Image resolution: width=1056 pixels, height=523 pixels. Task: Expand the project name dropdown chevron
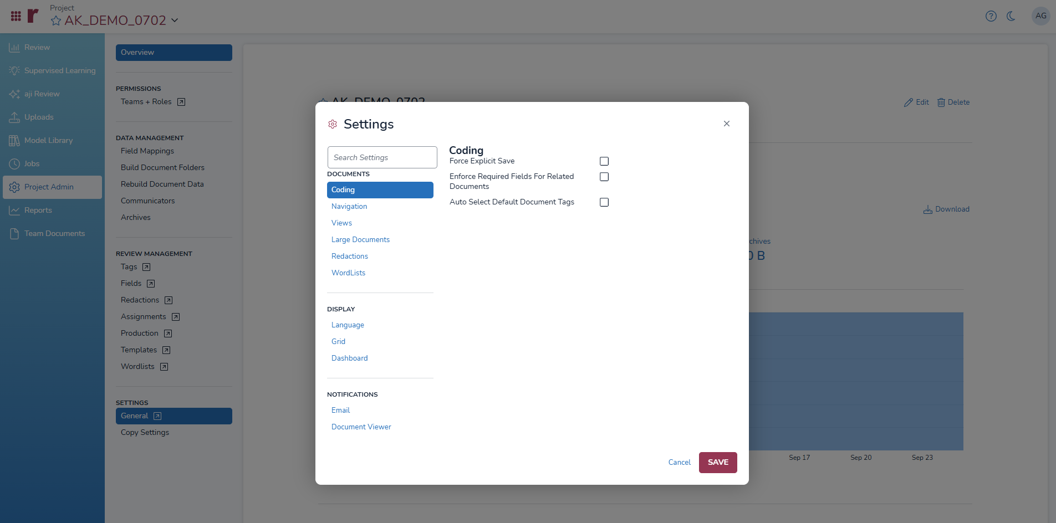[x=175, y=20]
